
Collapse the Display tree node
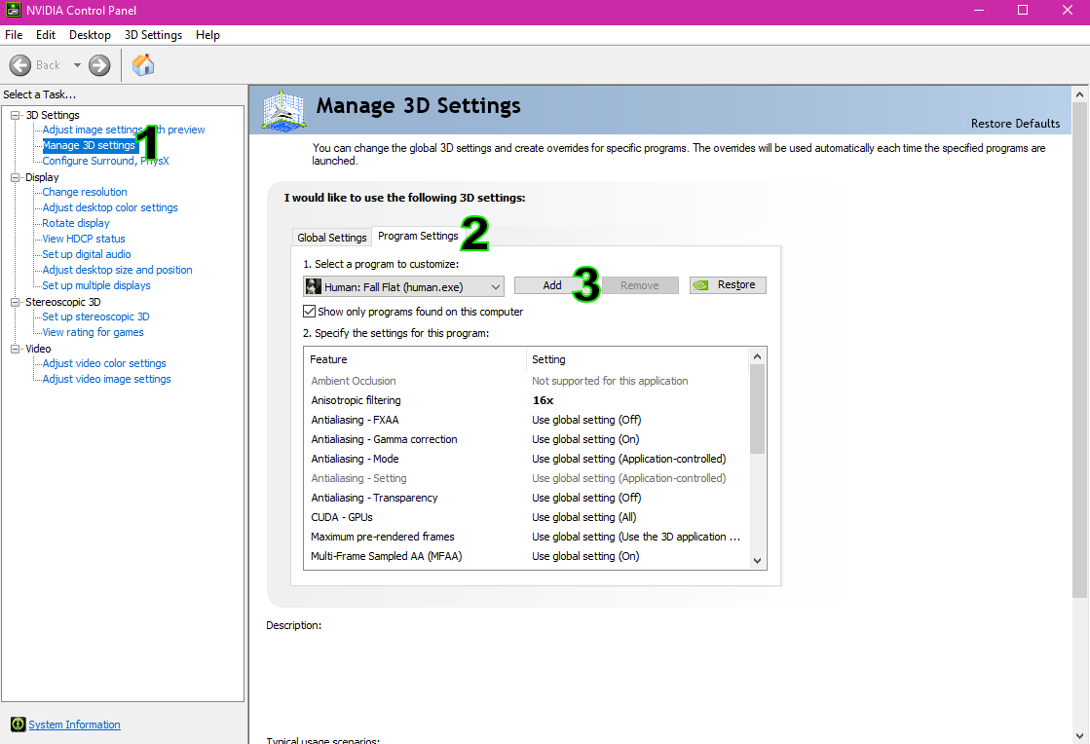16,178
